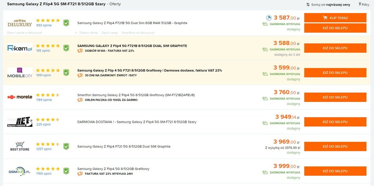Open the 1257 opinii link
Viewport: 374px width, 186px height.
tap(44, 149)
